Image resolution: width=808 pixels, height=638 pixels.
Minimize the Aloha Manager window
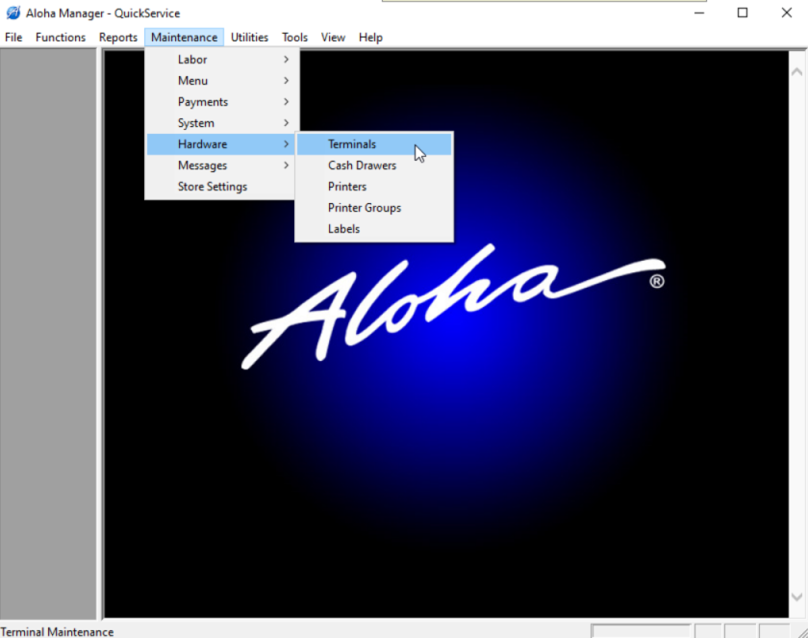[x=698, y=13]
